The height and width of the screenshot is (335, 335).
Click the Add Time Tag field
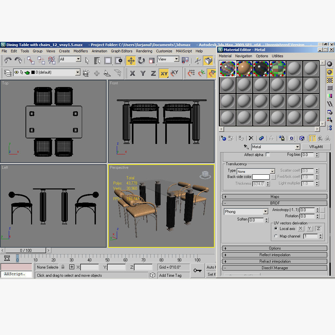pyautogui.click(x=173, y=275)
